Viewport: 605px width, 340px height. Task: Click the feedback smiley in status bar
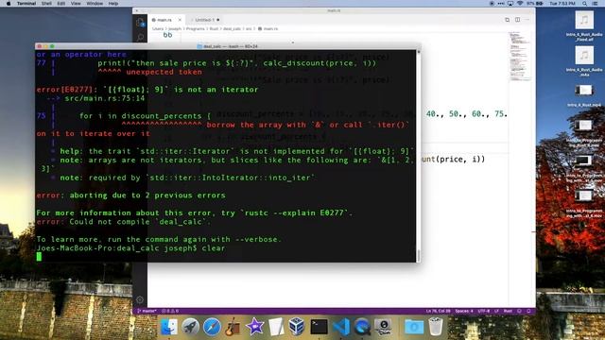pyautogui.click(x=519, y=311)
